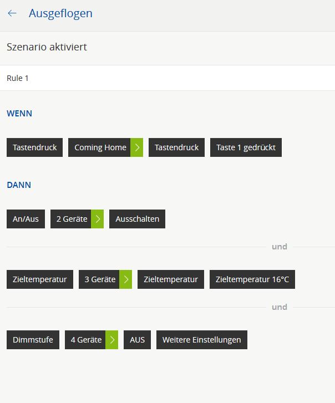Click the 4 Geräte chip label

pos(85,340)
